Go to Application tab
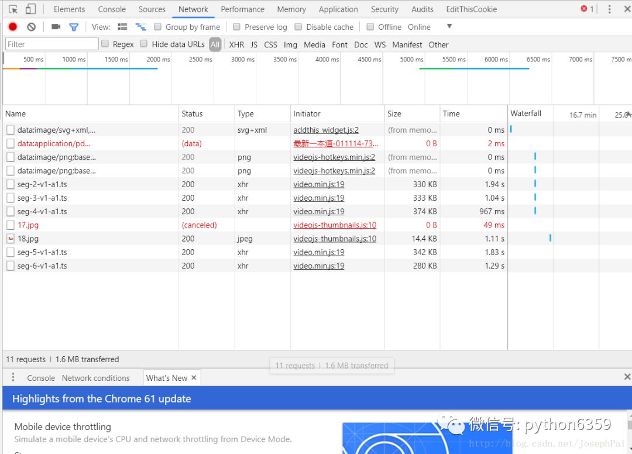This screenshot has height=454, width=632. click(338, 9)
